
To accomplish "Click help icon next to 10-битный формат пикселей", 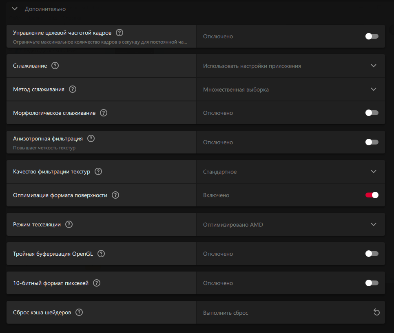I will pos(97,283).
